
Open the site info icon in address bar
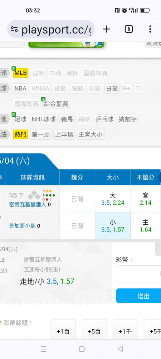[14, 29]
